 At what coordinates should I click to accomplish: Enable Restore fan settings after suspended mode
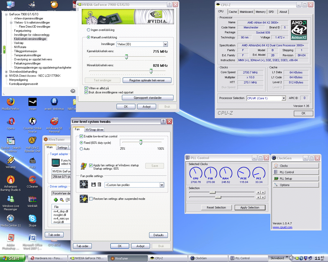[91, 199]
